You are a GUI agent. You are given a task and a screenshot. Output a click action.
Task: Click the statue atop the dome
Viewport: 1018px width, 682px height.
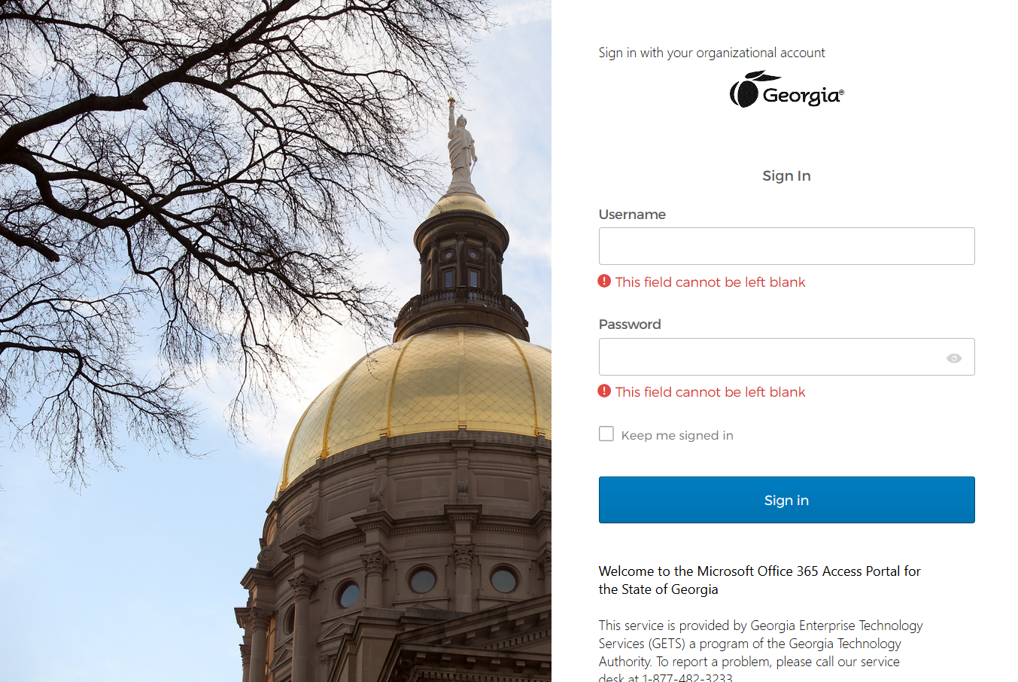point(461,143)
